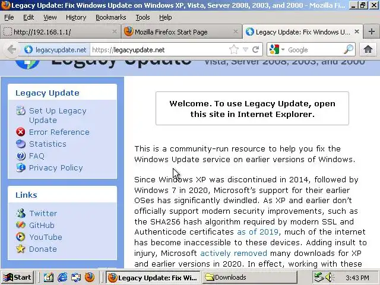
Task: Click the search magnifier icon
Action: click(x=349, y=49)
